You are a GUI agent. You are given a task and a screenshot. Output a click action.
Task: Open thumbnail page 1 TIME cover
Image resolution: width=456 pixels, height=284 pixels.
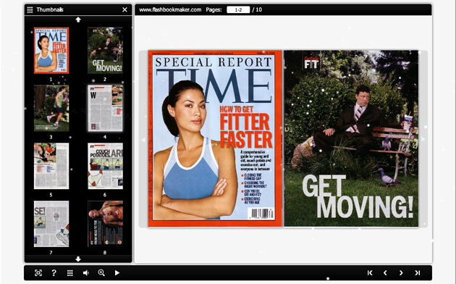coord(51,50)
